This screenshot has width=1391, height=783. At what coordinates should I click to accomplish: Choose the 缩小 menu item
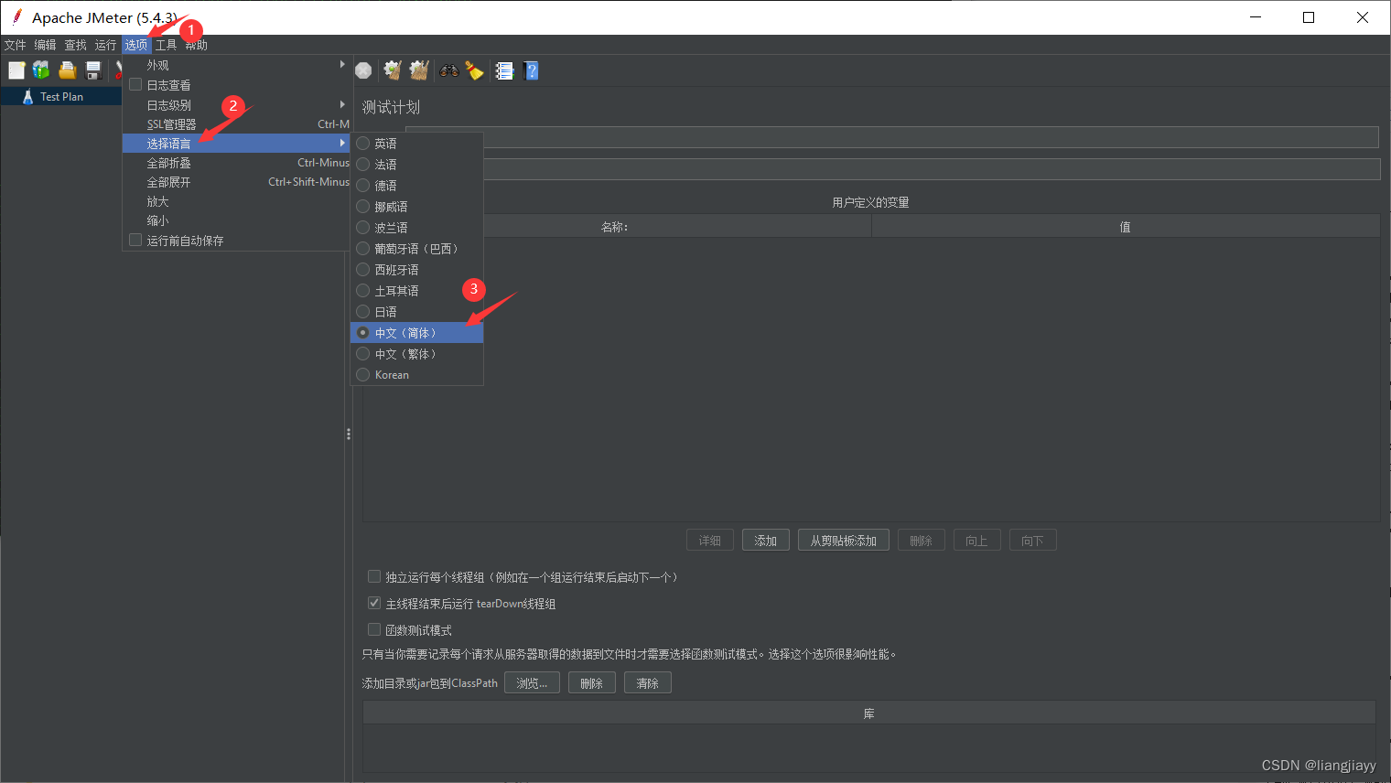236,220
